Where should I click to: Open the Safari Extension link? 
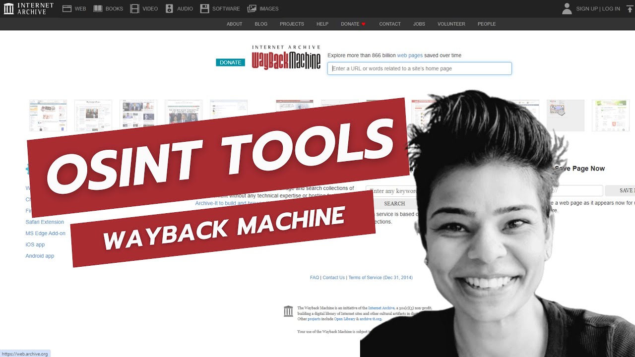click(x=45, y=222)
